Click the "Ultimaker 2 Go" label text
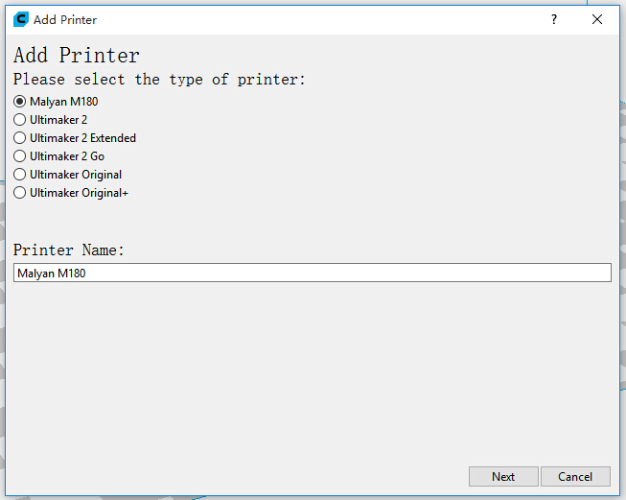Image resolution: width=626 pixels, height=500 pixels. coord(67,156)
